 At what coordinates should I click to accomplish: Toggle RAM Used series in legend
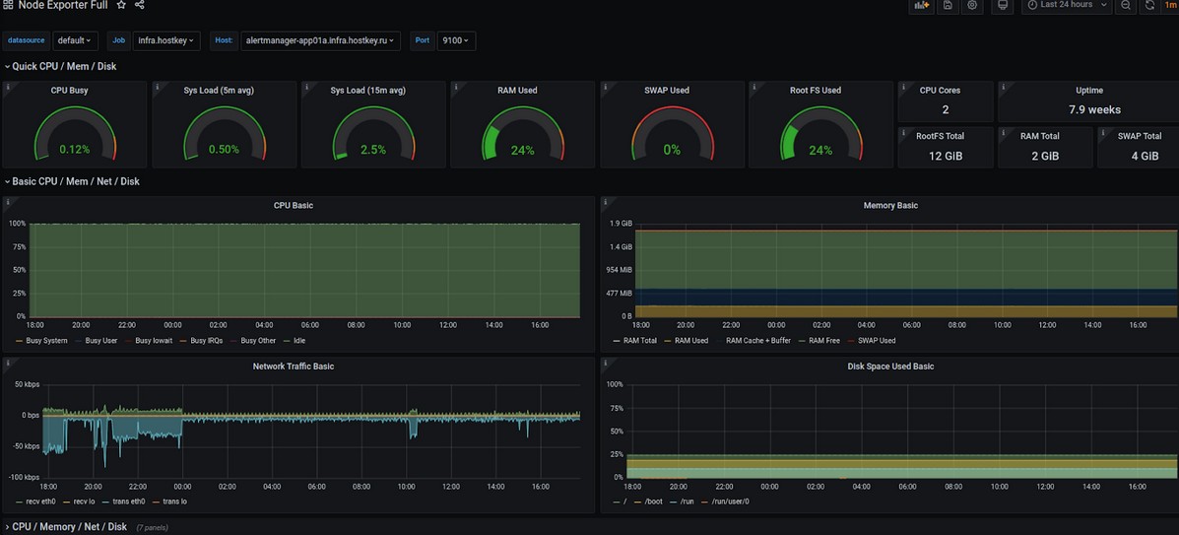click(x=690, y=341)
